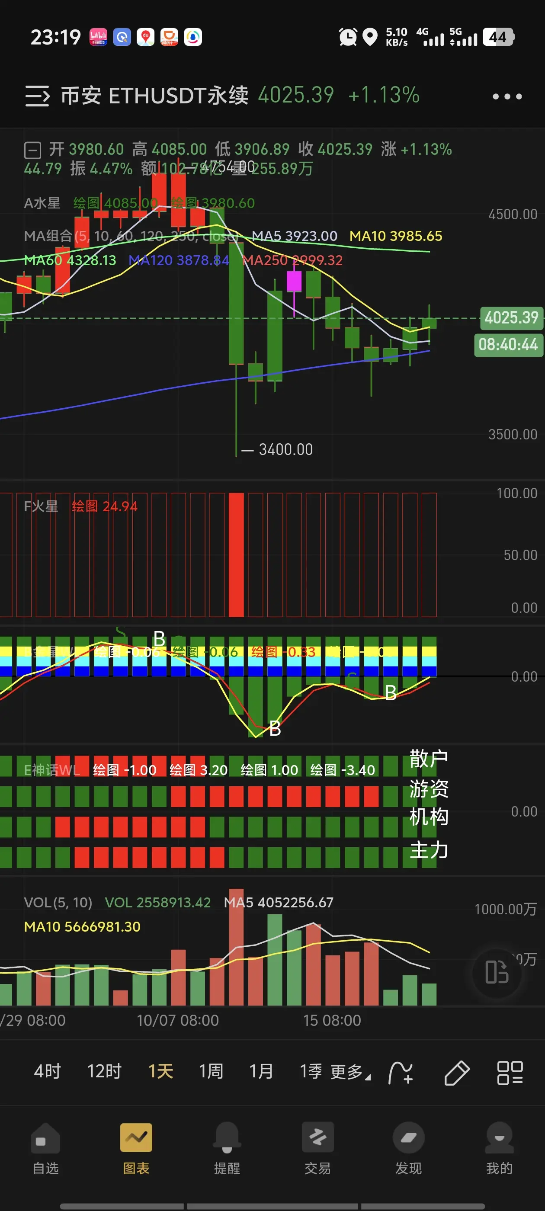This screenshot has height=1211, width=545.
Task: Tap the MA120 3878.84 value
Action: pyautogui.click(x=179, y=260)
